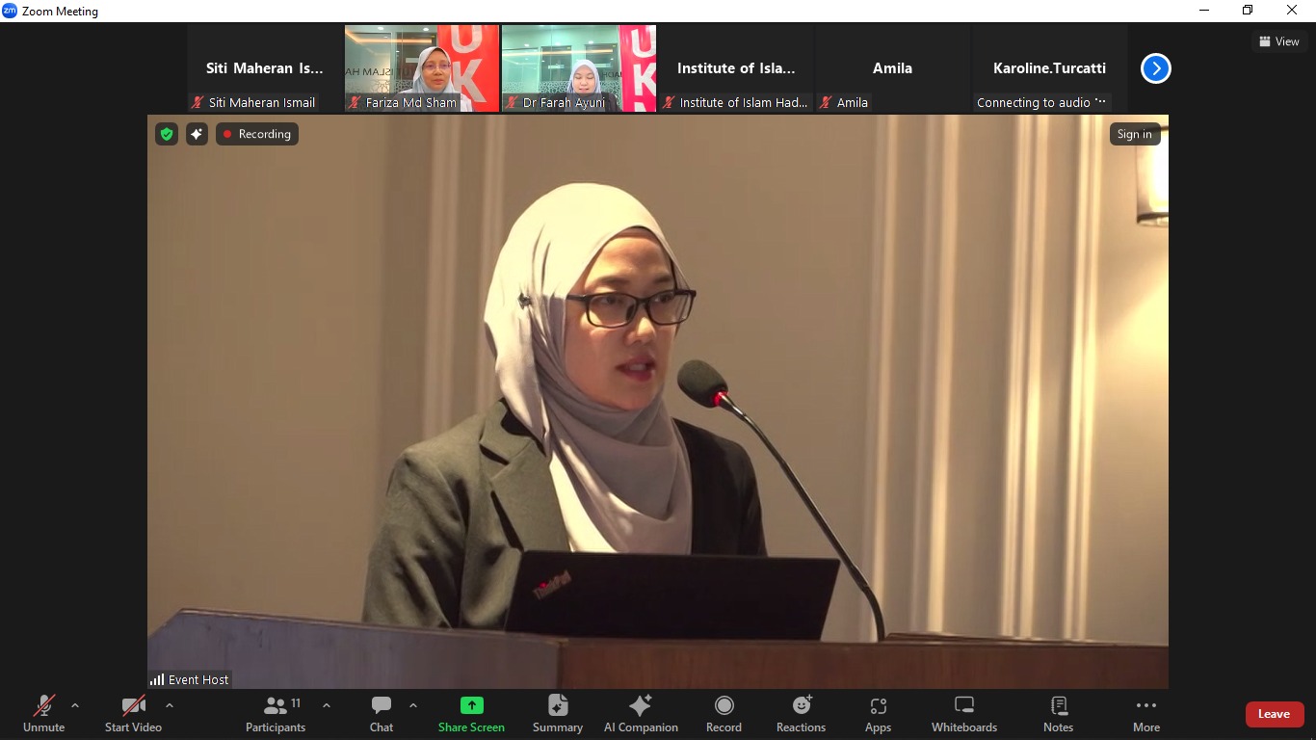1316x740 pixels.
Task: Open the meeting Summary
Action: click(x=558, y=714)
